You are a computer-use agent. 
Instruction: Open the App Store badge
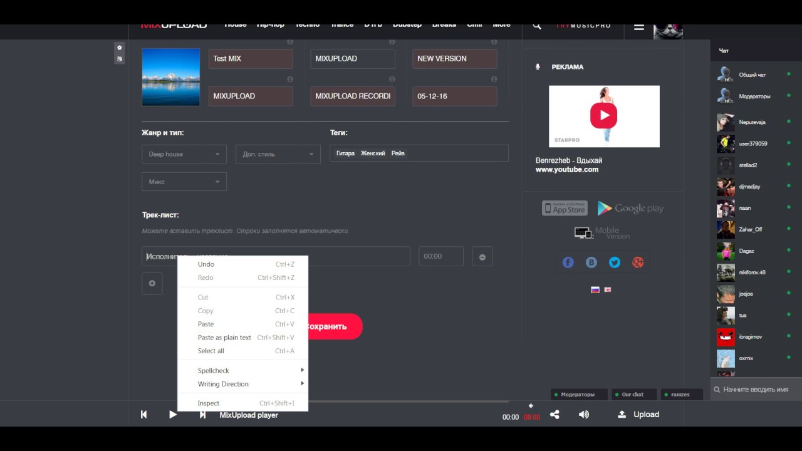(x=565, y=208)
